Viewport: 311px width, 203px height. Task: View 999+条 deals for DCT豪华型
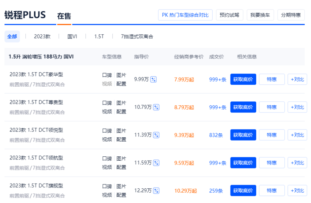pyautogui.click(x=218, y=80)
